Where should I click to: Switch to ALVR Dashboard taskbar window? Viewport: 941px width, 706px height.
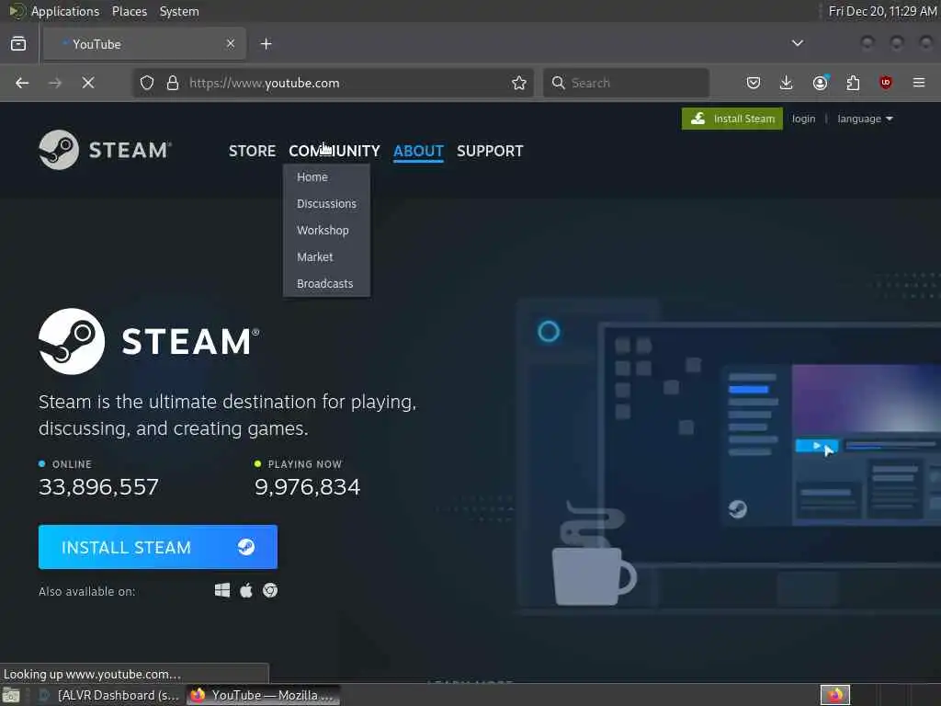(x=110, y=695)
